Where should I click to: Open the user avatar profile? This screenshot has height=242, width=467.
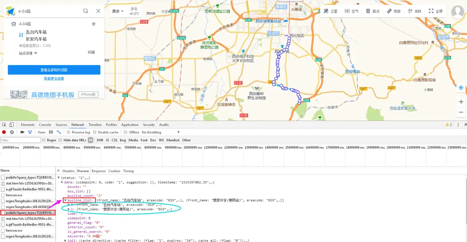tap(458, 12)
